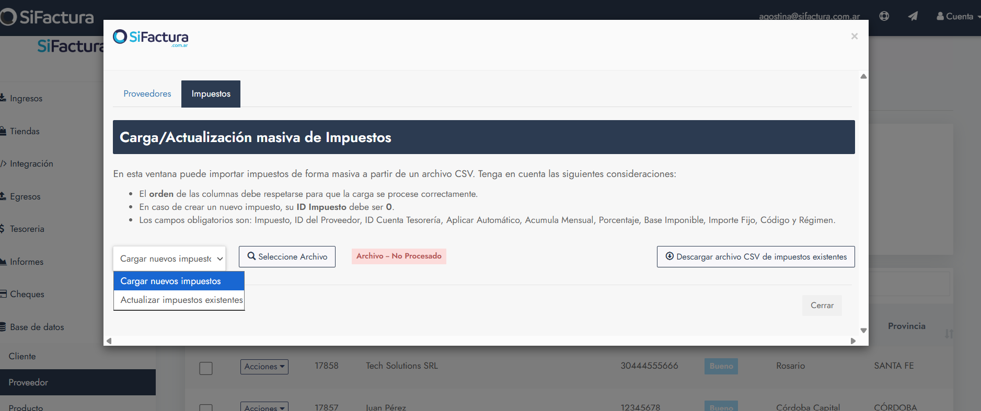Click Seleccione Archivo button

click(287, 257)
